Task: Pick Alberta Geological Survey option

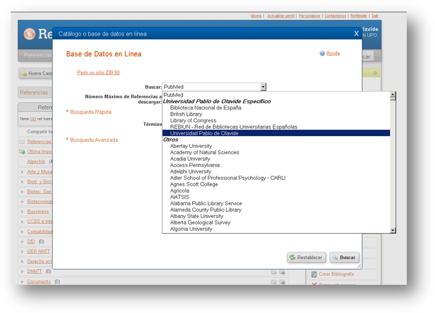Action: pyautogui.click(x=276, y=222)
